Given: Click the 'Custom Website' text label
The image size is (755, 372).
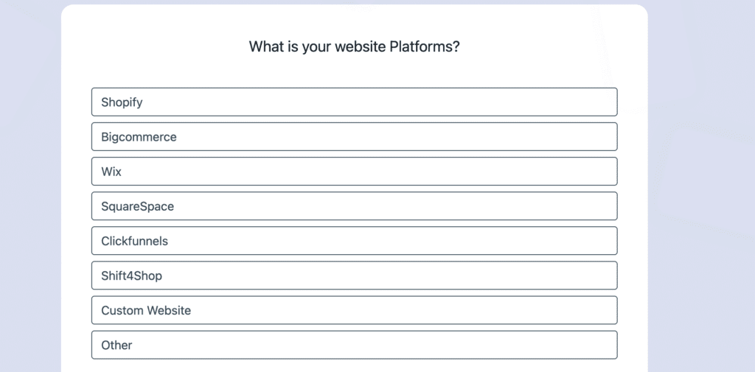Looking at the screenshot, I should (x=146, y=310).
